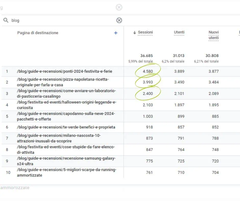Click the users value 3.490

click(x=179, y=82)
